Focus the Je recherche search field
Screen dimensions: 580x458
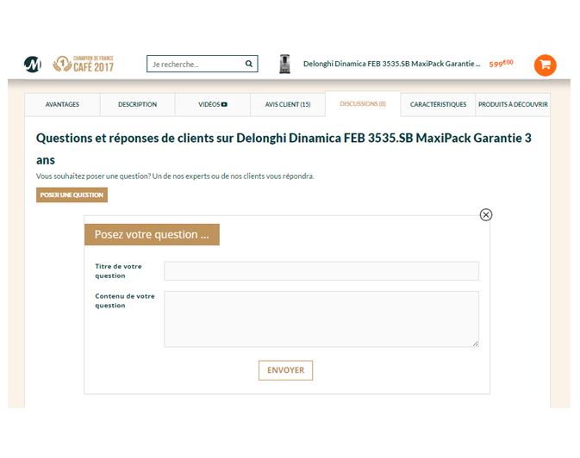coord(202,64)
